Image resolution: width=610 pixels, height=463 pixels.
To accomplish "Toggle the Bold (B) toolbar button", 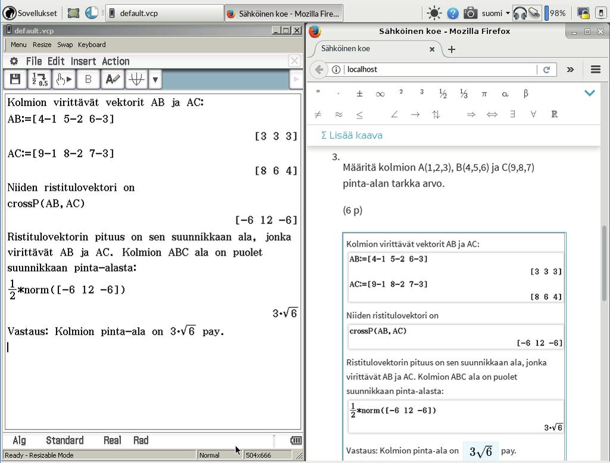I will click(x=88, y=79).
